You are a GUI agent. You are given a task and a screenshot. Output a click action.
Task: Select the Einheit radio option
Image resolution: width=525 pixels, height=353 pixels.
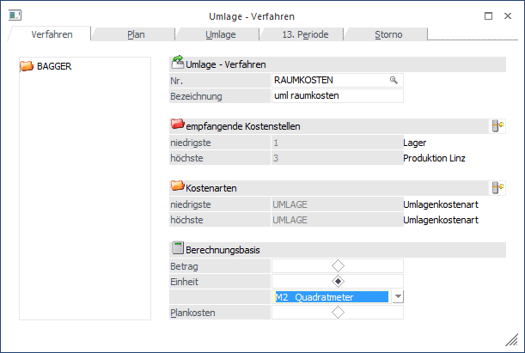coord(339,282)
